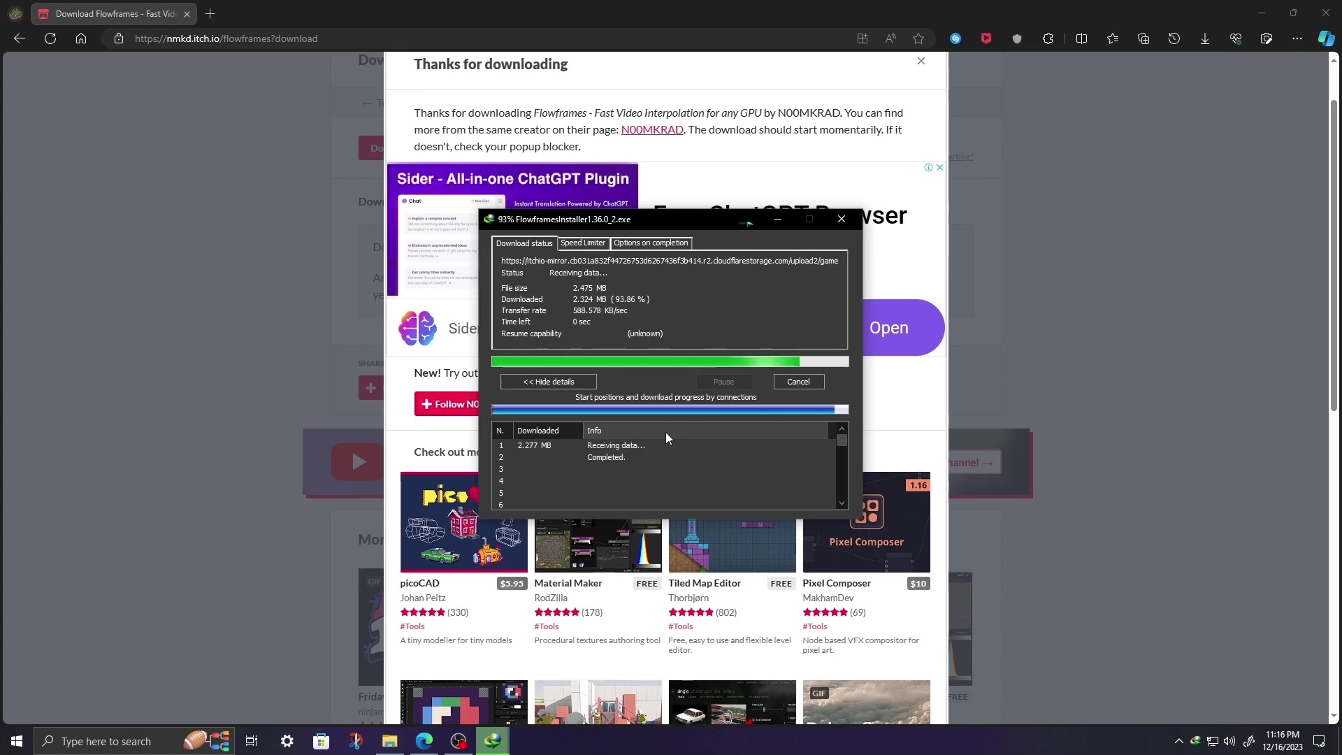Click the site lock info icon
The height and width of the screenshot is (755, 1342).
coord(119,38)
